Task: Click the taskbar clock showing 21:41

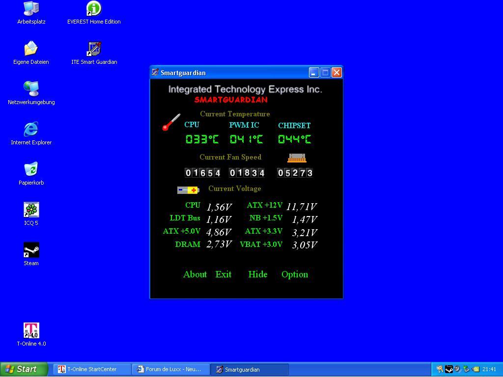Action: pos(489,369)
